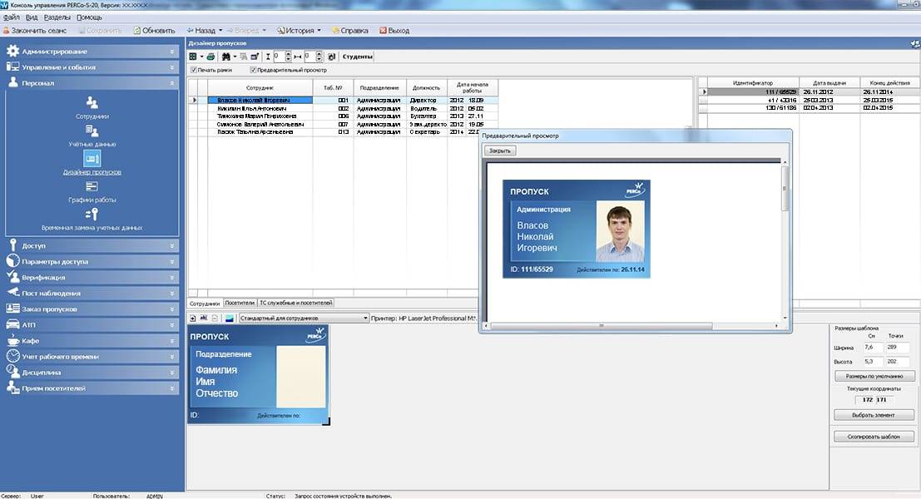921x499 pixels.
Task: Open the Сотрудники section icon
Action: pyautogui.click(x=92, y=104)
